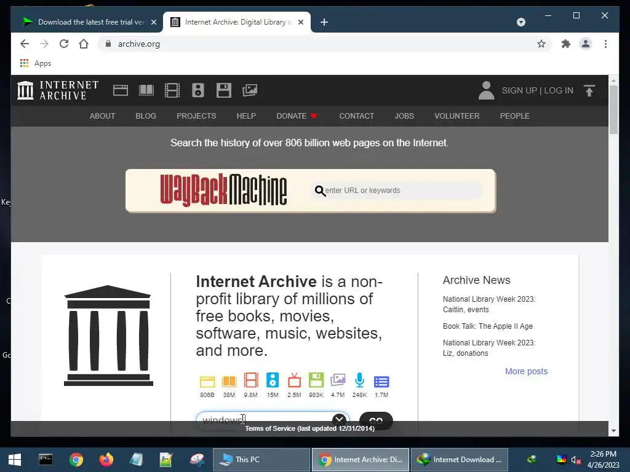This screenshot has width=630, height=472.
Task: Open the 806B web pages collection icon
Action: 207,381
